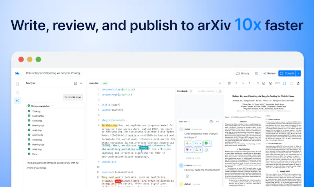Click \section{Introduction} on line 11

117,172
